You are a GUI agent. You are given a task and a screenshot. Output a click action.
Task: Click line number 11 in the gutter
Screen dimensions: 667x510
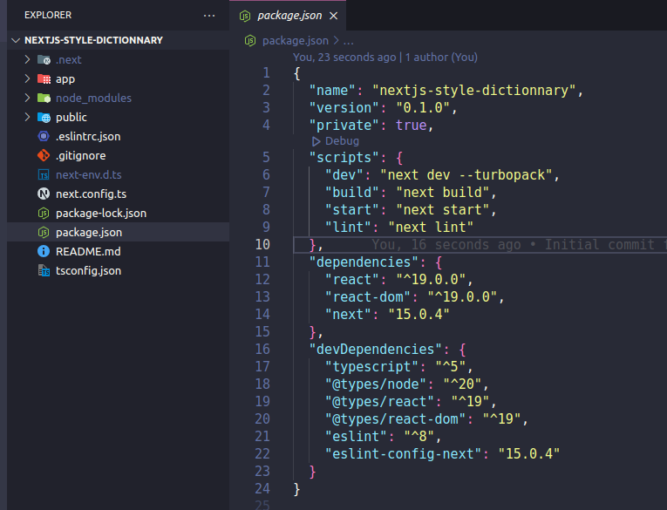tap(262, 262)
